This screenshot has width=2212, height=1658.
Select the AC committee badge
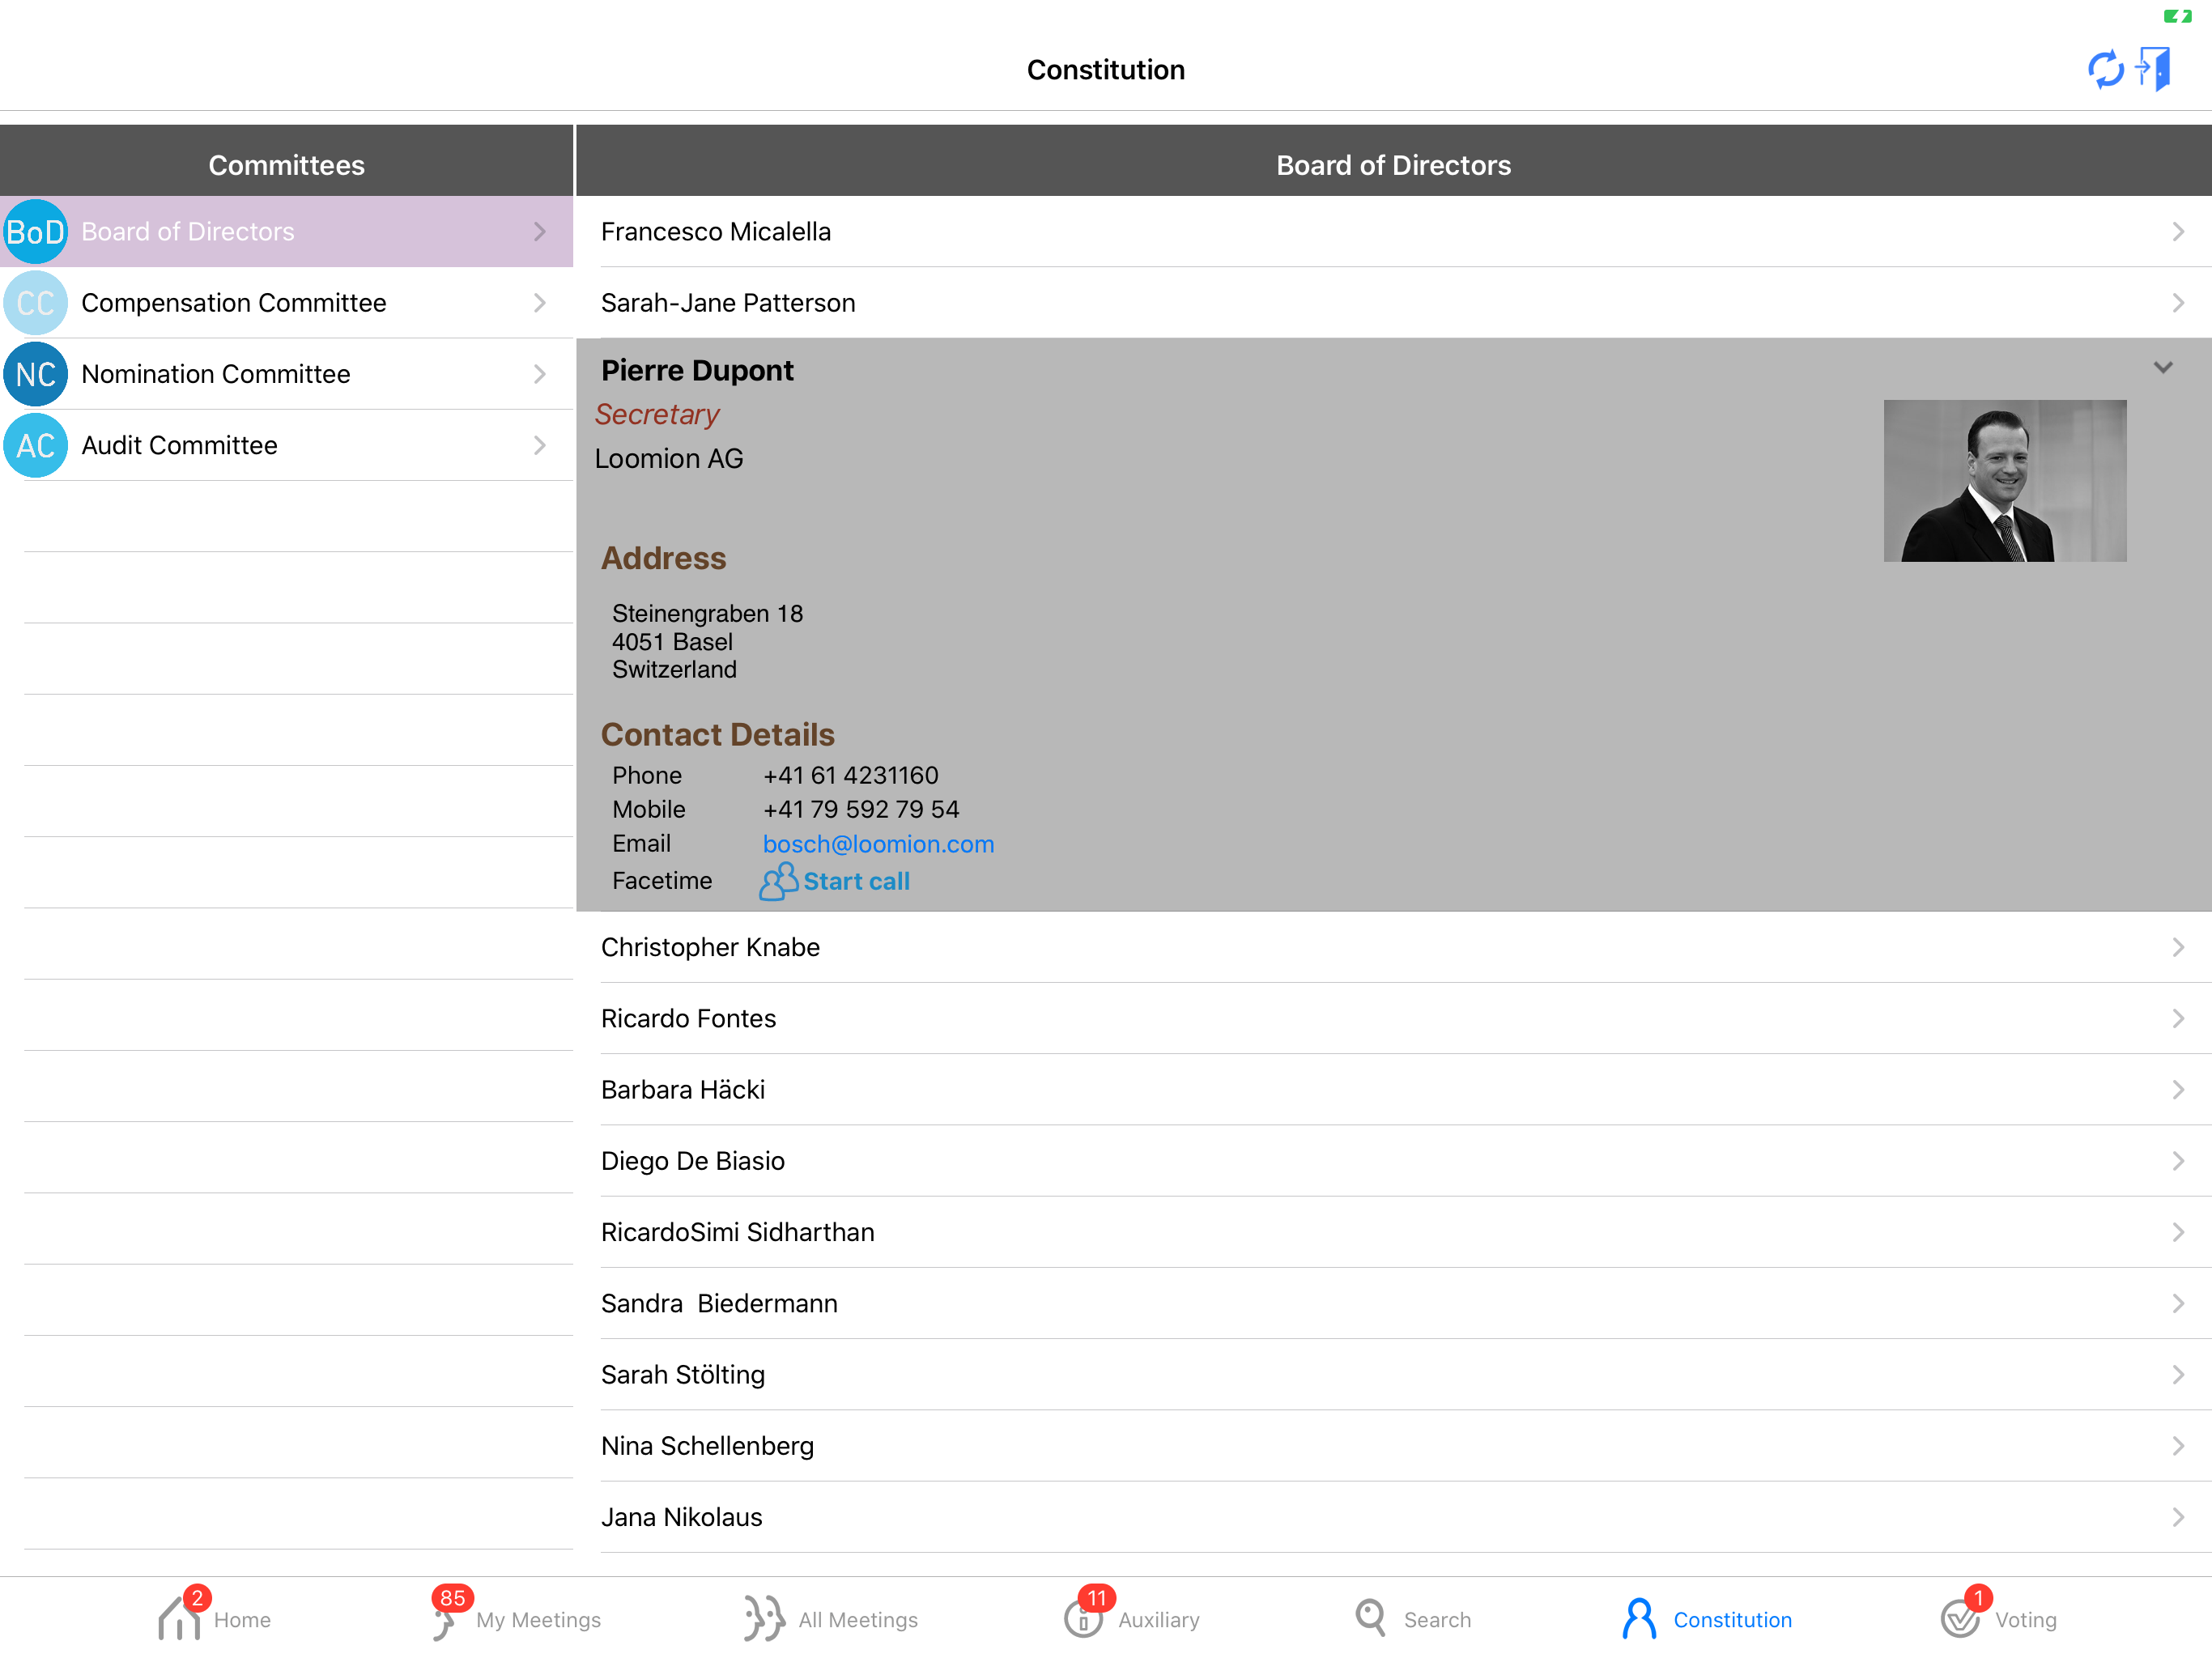[35, 445]
